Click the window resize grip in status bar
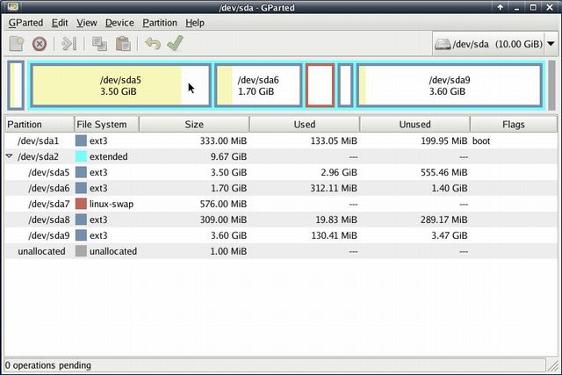Screen dimensions: 562x375 pos(551,365)
